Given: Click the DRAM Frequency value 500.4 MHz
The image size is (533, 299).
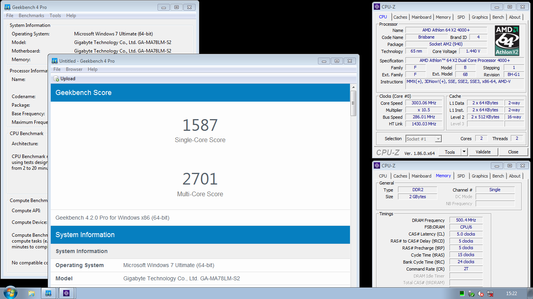Looking at the screenshot, I should click(x=466, y=220).
